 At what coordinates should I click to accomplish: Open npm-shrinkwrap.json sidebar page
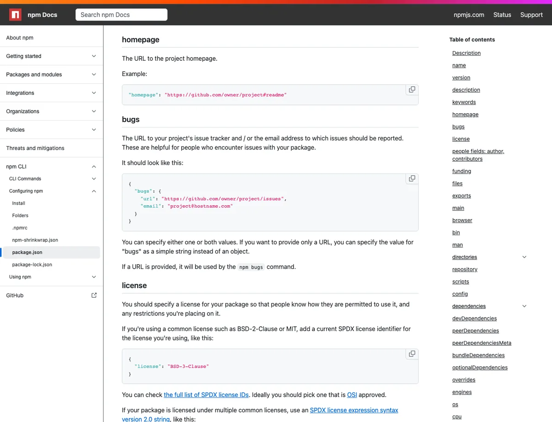click(x=35, y=240)
